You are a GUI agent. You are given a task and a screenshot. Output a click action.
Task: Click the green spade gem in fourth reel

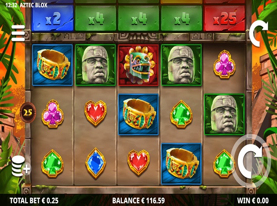[182, 114]
